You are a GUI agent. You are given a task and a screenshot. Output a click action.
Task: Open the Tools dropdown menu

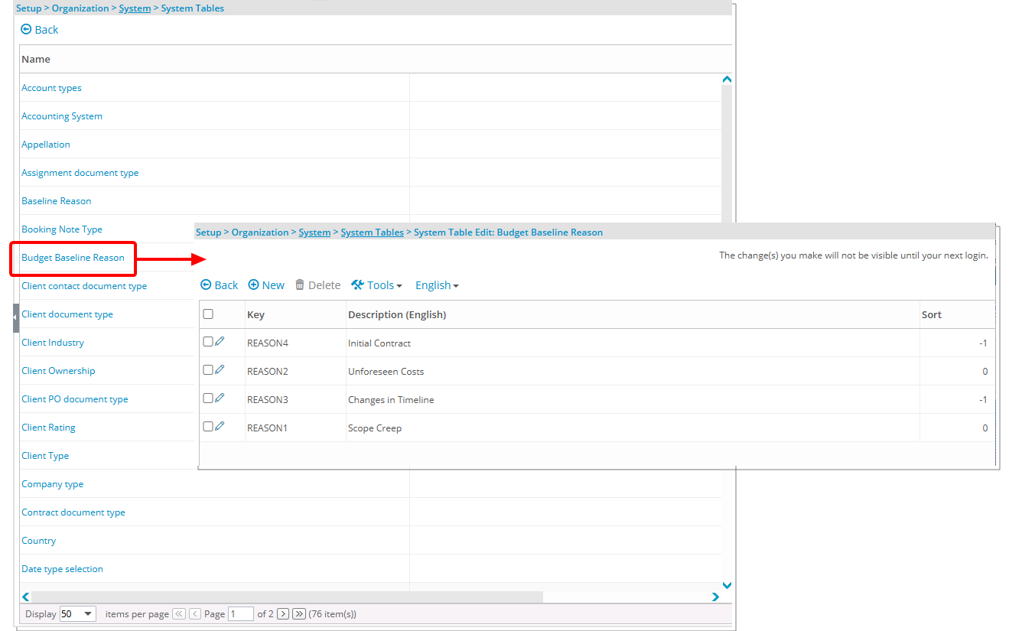coord(377,285)
